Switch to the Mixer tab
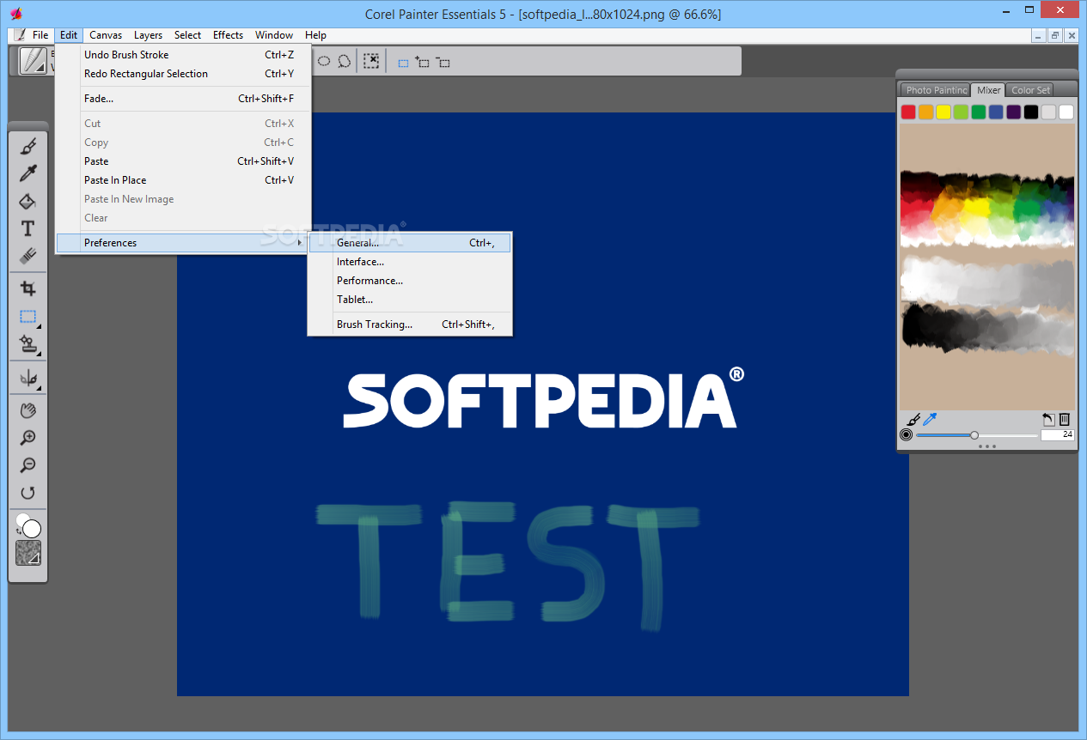 pyautogui.click(x=988, y=90)
